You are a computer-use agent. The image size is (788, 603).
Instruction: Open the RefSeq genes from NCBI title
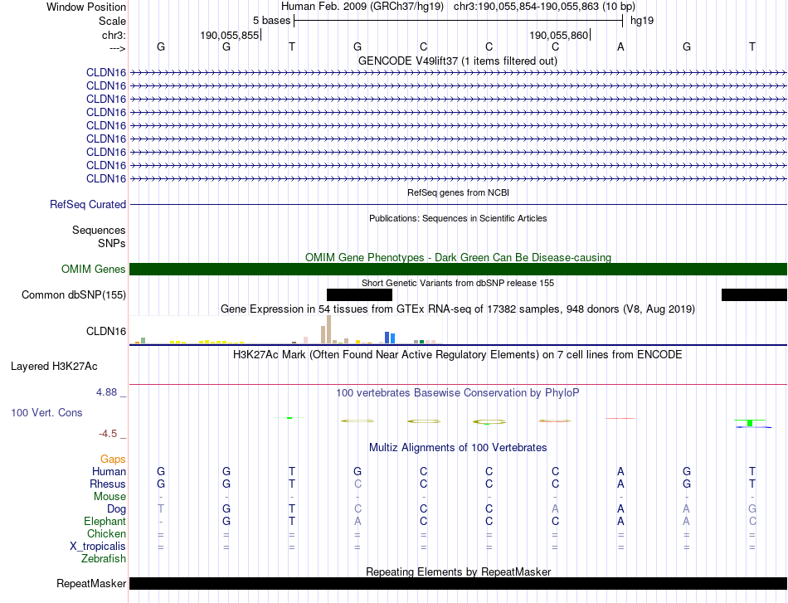tap(458, 192)
